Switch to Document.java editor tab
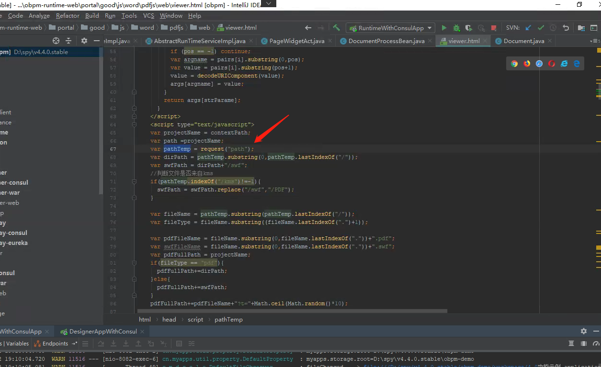601x367 pixels. pyautogui.click(x=524, y=41)
